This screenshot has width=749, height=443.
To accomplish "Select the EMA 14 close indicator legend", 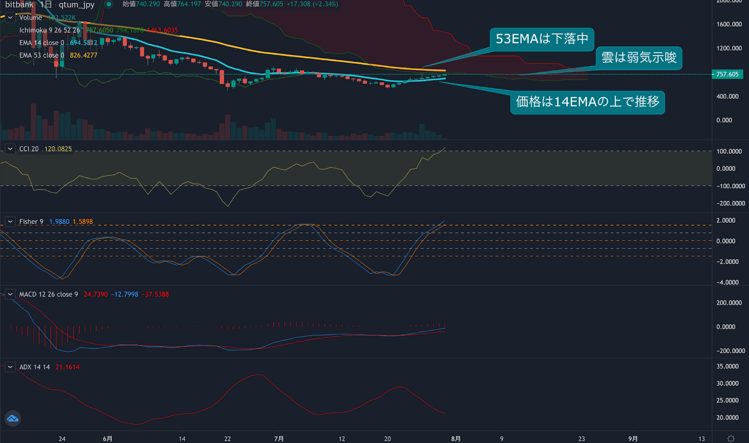I will click(x=41, y=43).
